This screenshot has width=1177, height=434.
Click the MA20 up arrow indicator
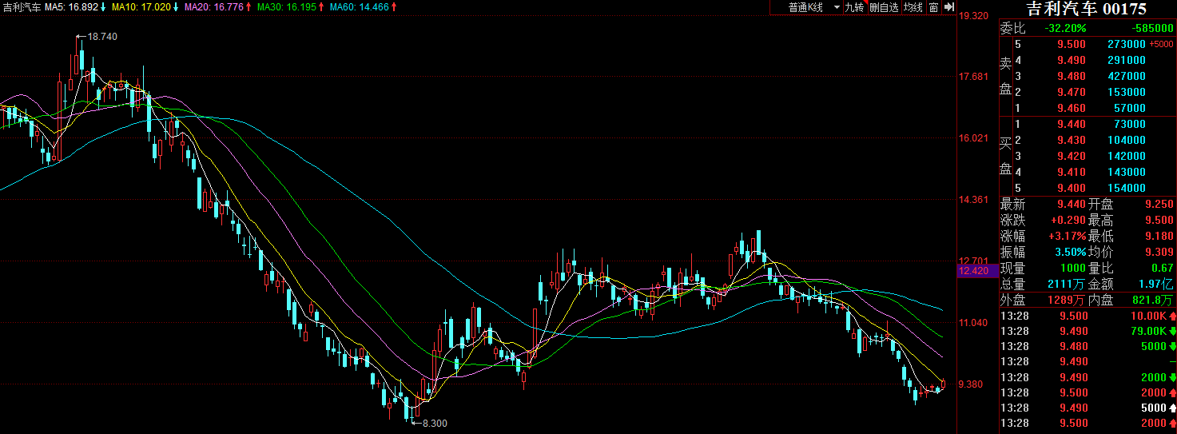click(249, 7)
